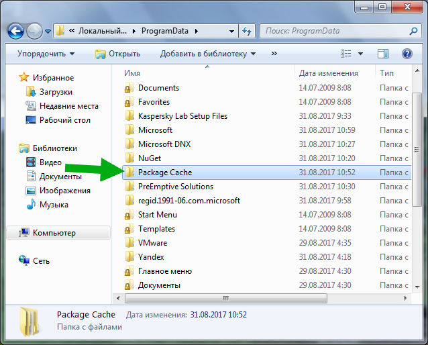Open the Видео library

44,162
